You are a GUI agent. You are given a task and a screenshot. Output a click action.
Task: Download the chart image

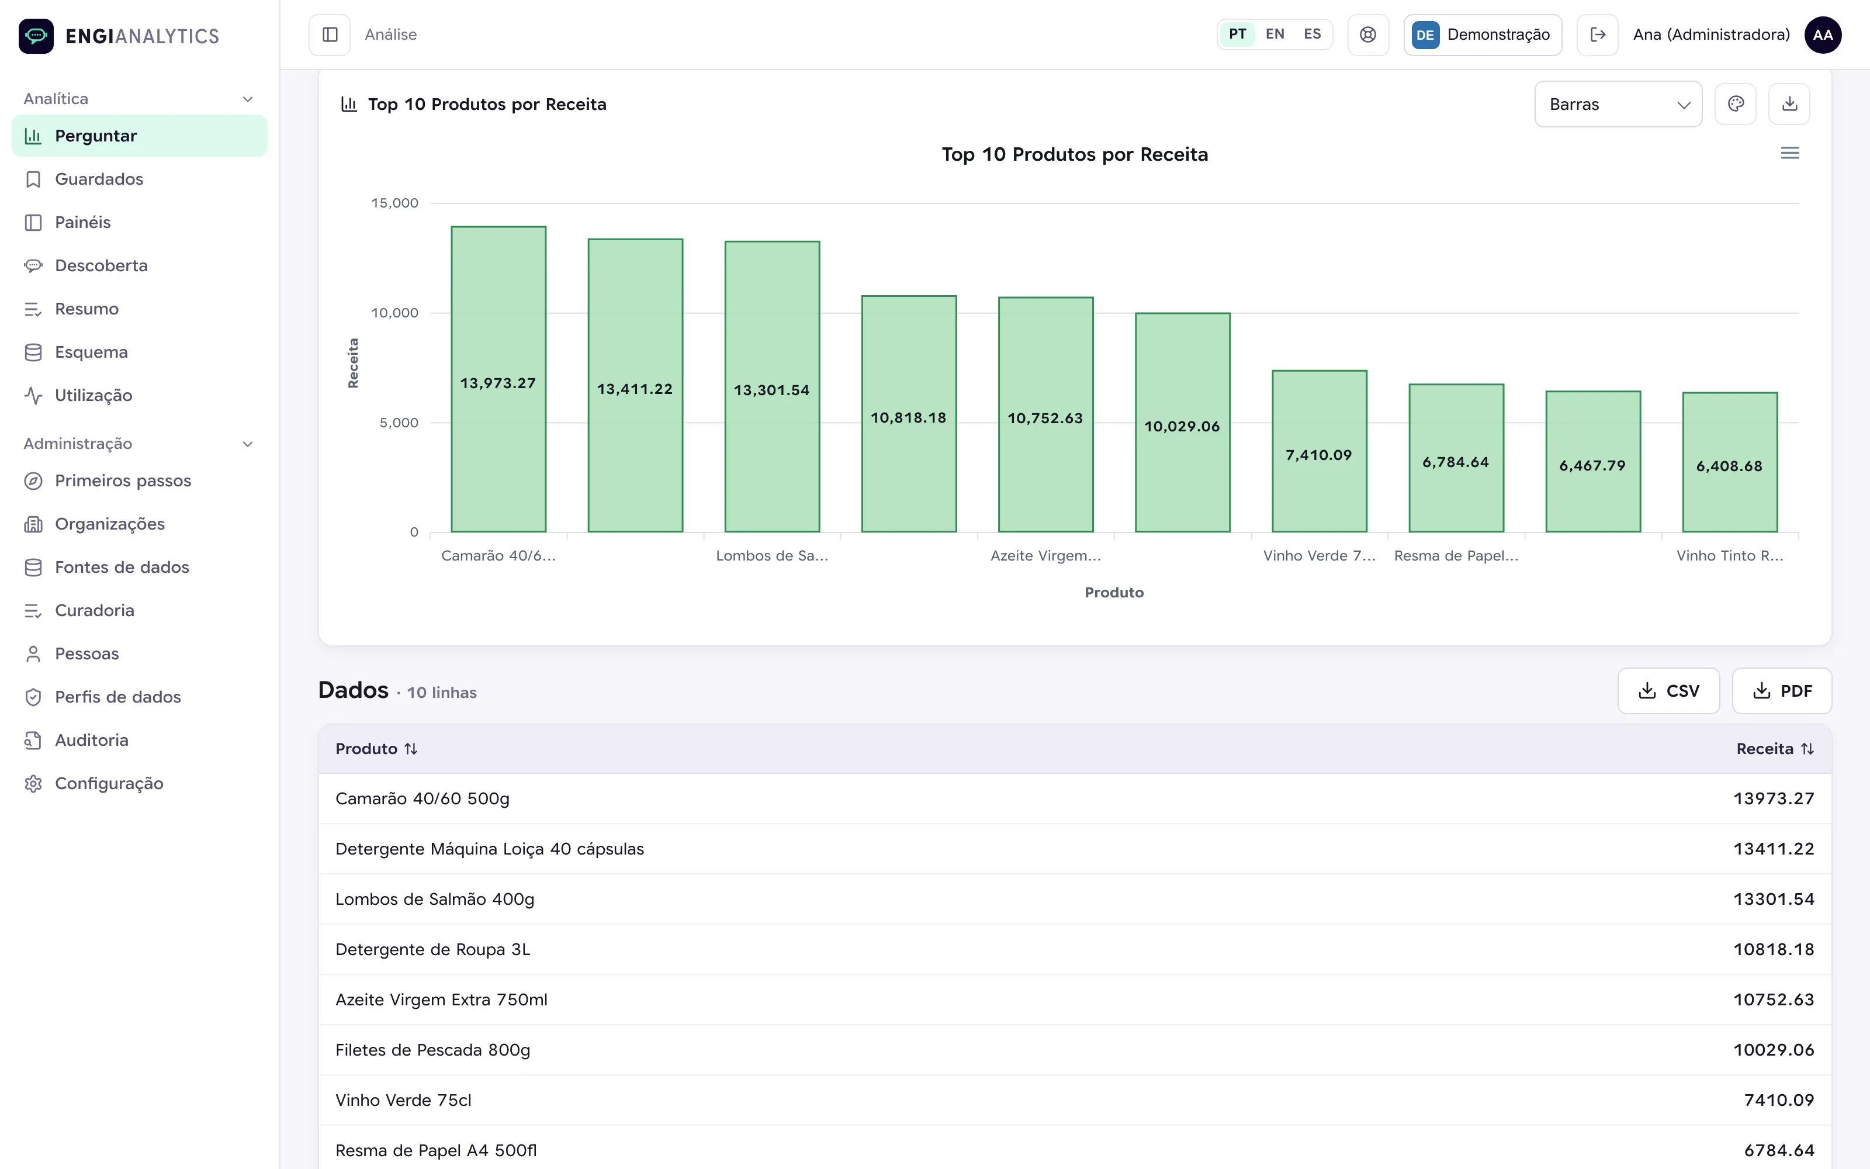point(1789,103)
